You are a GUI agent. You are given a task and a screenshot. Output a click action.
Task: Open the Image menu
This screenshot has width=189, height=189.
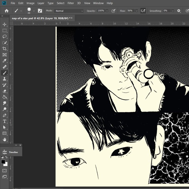point(31,3)
